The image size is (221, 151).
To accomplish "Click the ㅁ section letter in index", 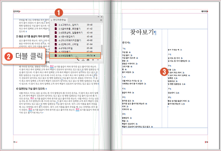I will tap(123, 97).
